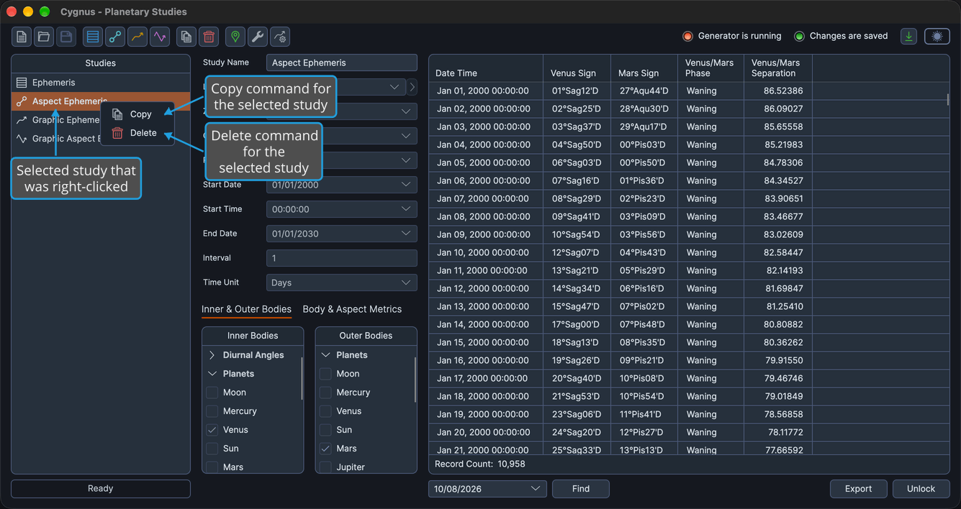The image size is (961, 509).
Task: Uncheck Mars in the Outer Bodies list
Action: pos(326,449)
